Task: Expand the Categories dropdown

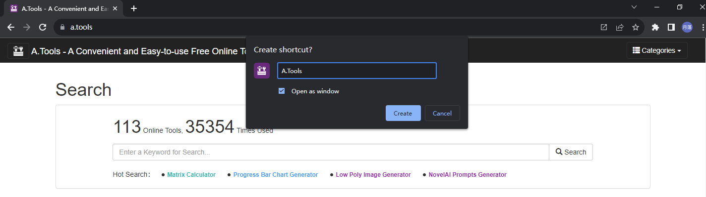Action: (x=657, y=50)
